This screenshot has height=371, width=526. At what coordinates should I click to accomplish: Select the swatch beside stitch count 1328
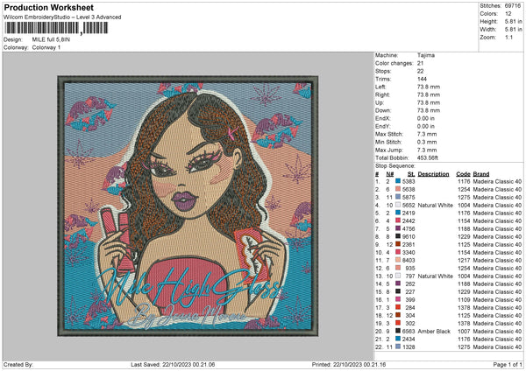pyautogui.click(x=398, y=346)
